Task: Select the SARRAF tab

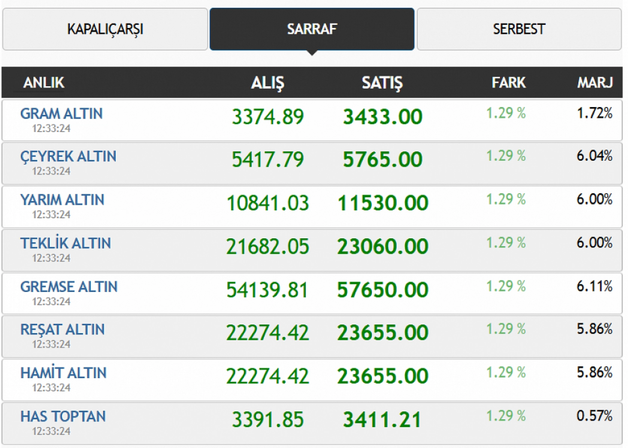Action: click(x=312, y=29)
